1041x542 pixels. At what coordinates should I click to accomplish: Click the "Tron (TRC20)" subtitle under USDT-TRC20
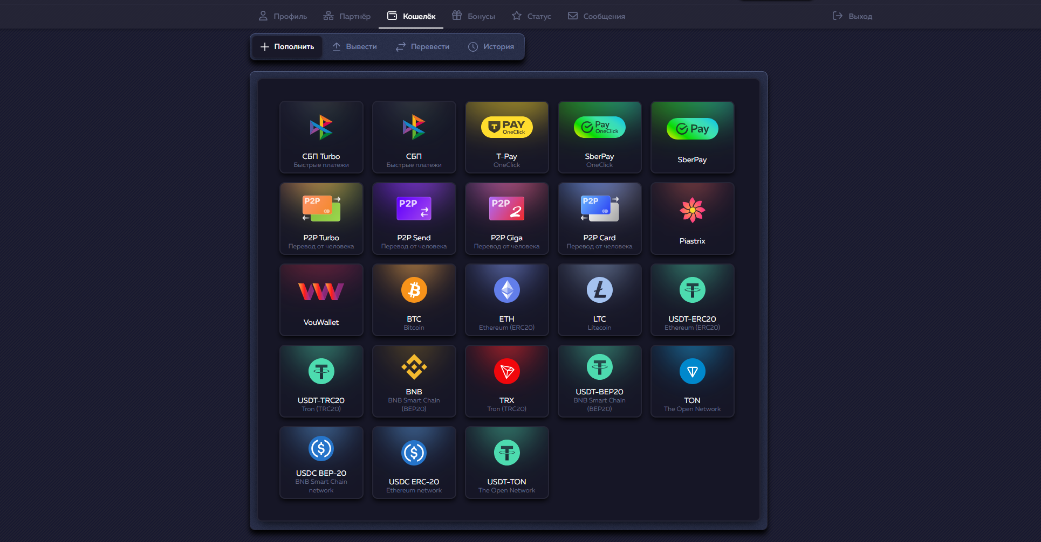[321, 409]
